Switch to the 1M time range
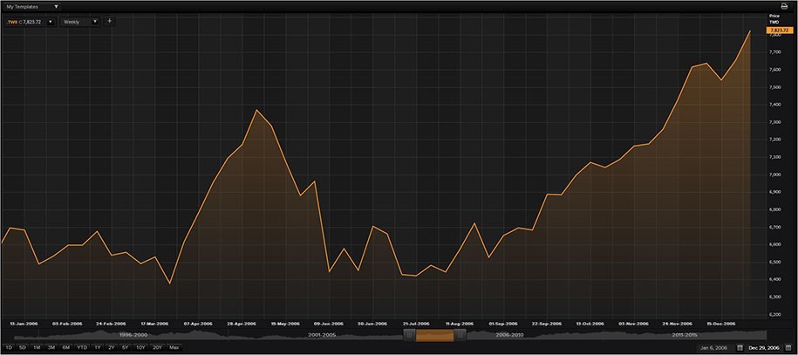Viewport: 798px width, 355px height. pyautogui.click(x=37, y=348)
